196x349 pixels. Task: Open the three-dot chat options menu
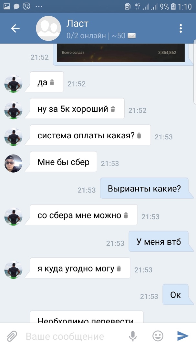click(181, 28)
